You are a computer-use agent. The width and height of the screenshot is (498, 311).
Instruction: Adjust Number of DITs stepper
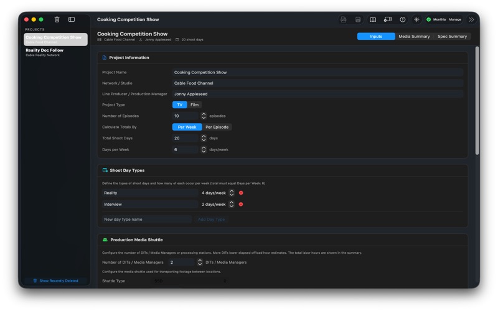(199, 262)
